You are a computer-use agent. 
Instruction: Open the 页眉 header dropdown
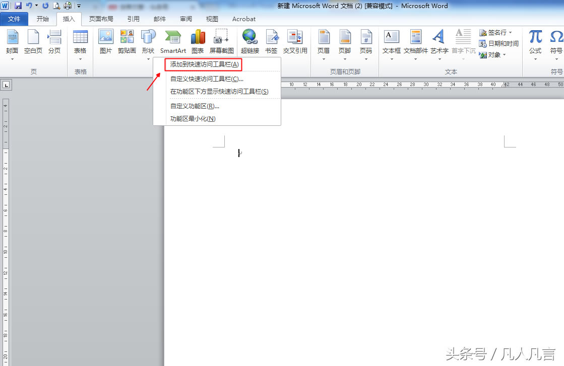click(x=324, y=59)
